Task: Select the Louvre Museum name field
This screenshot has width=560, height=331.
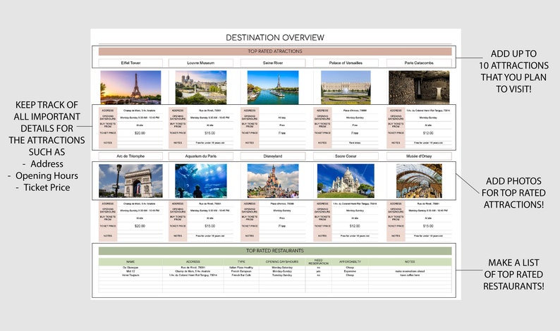Action: click(x=201, y=63)
